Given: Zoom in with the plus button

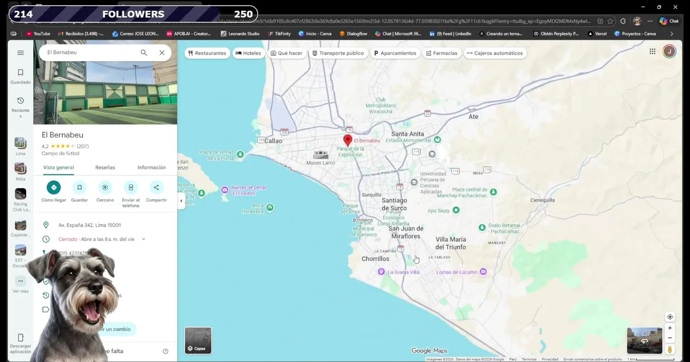Looking at the screenshot, I should (670, 328).
